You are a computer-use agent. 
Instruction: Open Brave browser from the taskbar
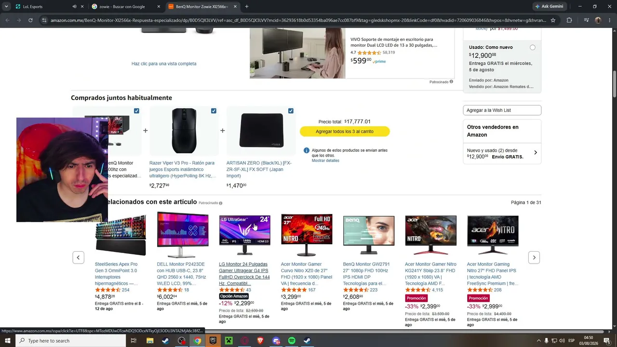coord(260,341)
